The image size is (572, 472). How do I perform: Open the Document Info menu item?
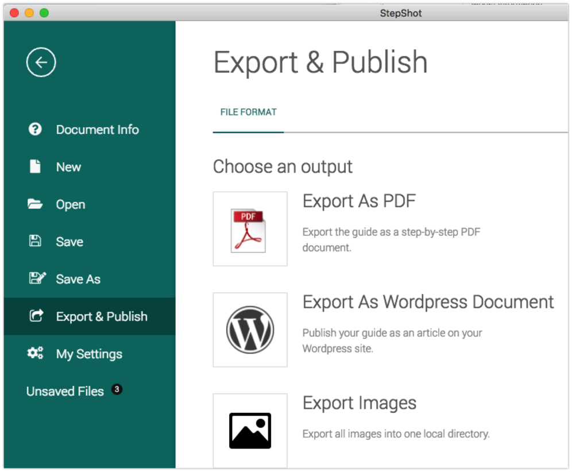pyautogui.click(x=90, y=130)
